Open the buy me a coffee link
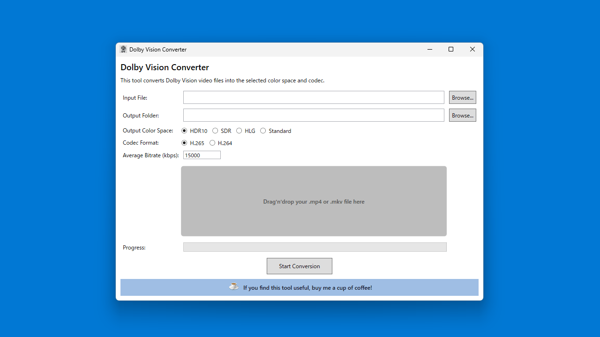600x337 pixels. click(x=300, y=287)
